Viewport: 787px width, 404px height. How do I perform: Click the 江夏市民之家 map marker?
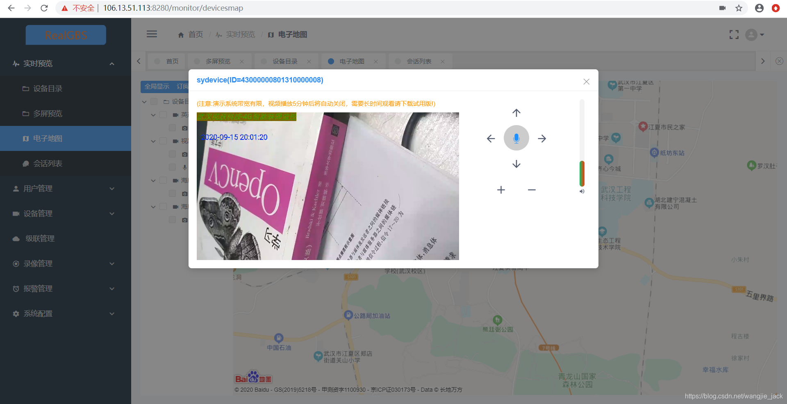(643, 127)
